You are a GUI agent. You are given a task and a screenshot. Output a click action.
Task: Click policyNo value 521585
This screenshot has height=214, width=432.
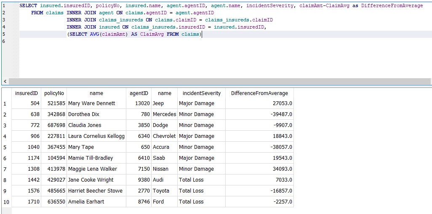click(54, 103)
